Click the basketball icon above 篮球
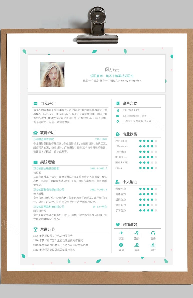Viewport: 193px width, 298px height. [121, 245]
